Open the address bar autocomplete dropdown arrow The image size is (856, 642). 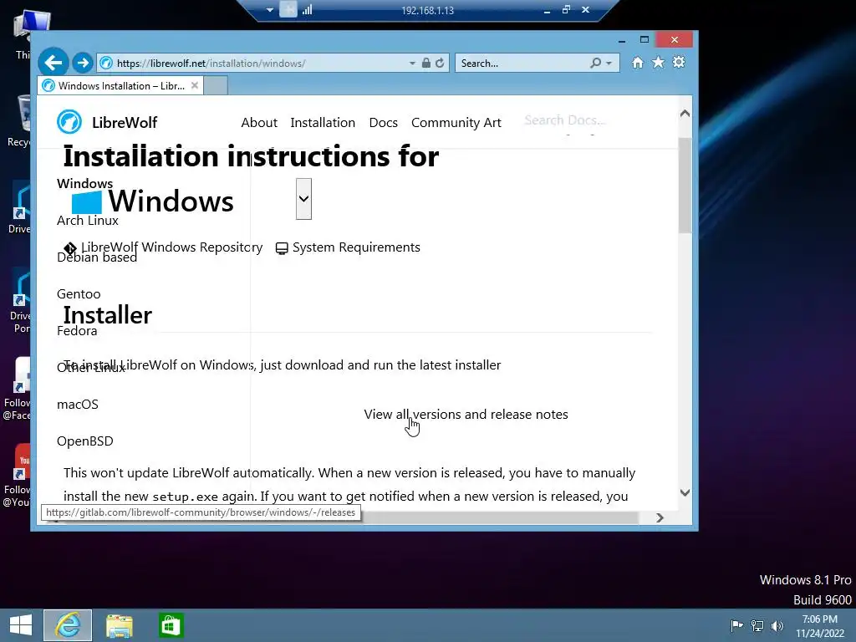pos(412,64)
